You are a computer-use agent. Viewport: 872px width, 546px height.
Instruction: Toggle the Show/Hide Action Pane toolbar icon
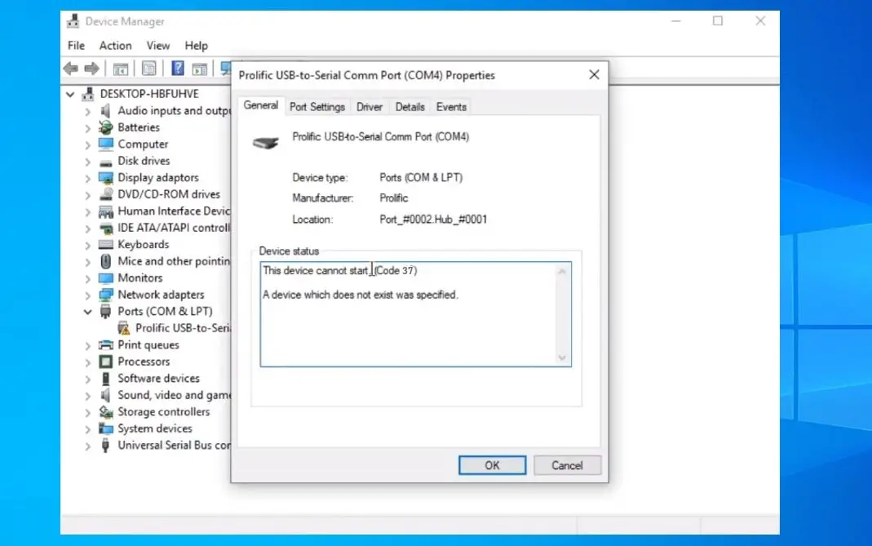(x=199, y=69)
